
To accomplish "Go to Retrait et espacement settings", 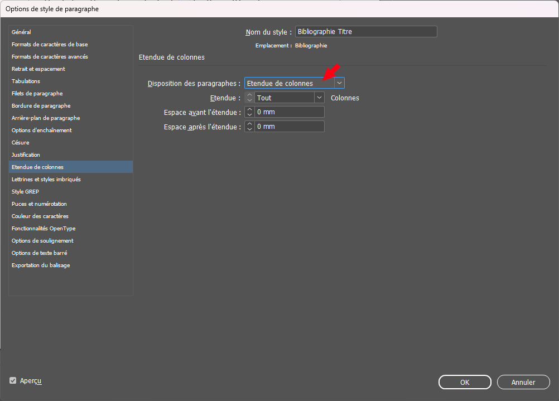I will click(38, 69).
